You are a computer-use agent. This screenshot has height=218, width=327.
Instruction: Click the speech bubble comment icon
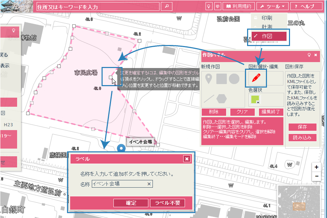tap(217, 6)
